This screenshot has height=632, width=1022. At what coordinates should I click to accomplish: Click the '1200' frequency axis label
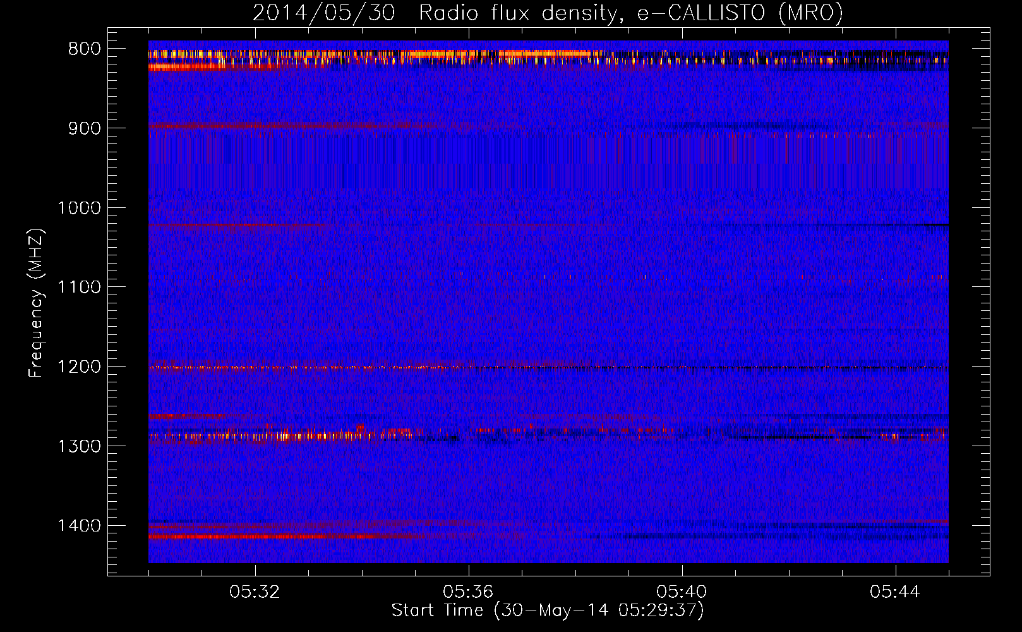(x=79, y=367)
